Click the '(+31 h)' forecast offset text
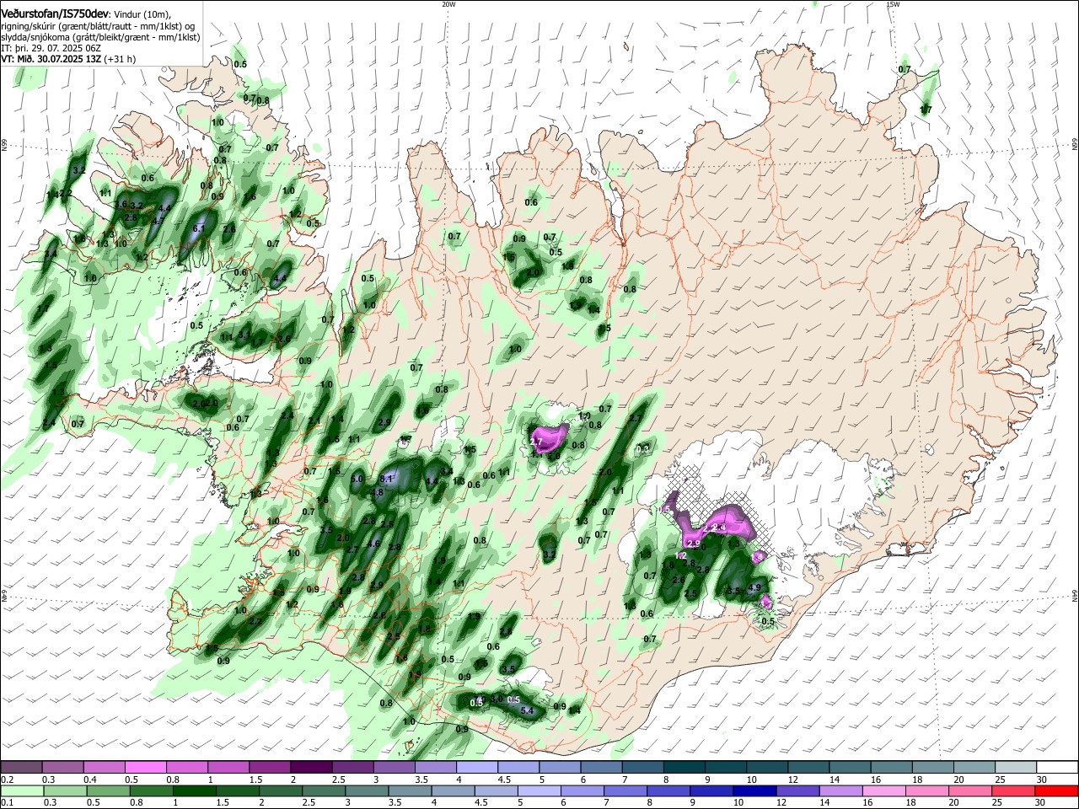The height and width of the screenshot is (809, 1079). click(121, 59)
